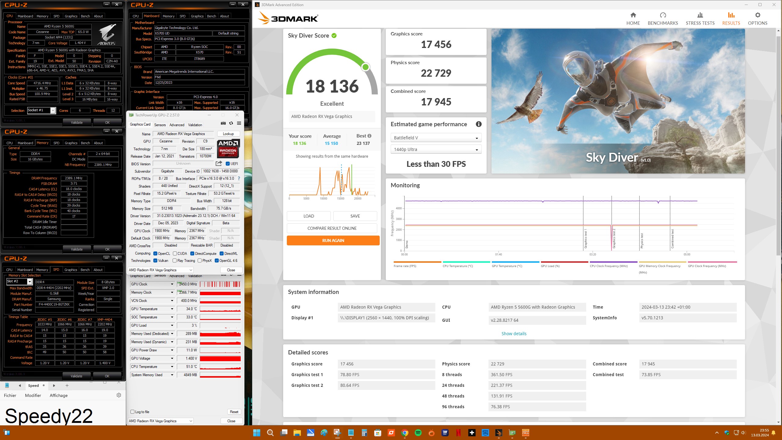Open CPU-Z Socket #1 selection dropdown
This screenshot has height=440, width=782.
point(41,110)
